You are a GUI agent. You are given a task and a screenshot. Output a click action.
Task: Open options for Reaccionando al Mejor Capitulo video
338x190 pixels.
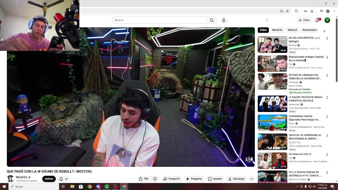click(x=327, y=57)
